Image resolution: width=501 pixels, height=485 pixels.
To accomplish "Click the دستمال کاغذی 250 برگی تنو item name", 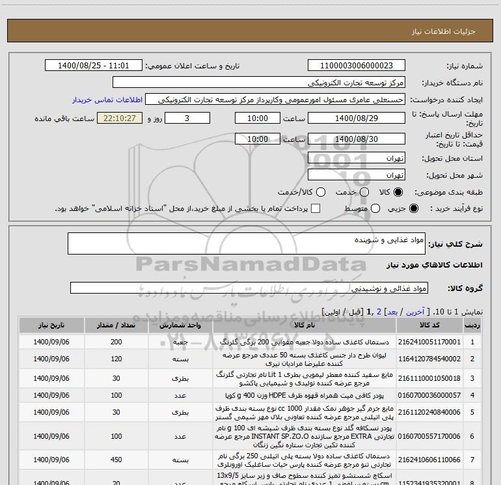I will 305,460.
